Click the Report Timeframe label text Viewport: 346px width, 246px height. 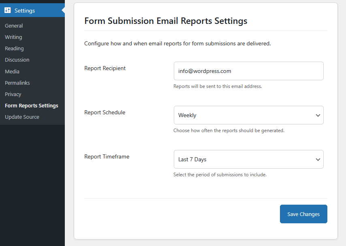coord(107,156)
